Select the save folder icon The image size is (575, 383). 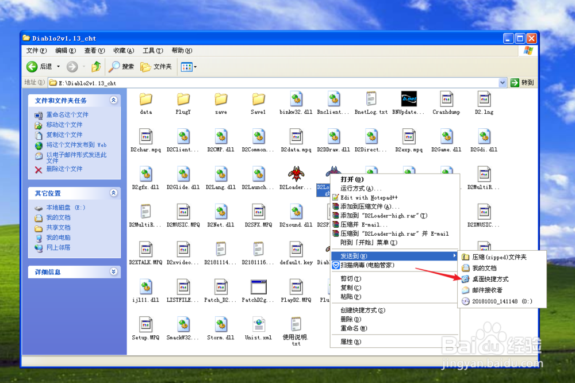pos(221,99)
